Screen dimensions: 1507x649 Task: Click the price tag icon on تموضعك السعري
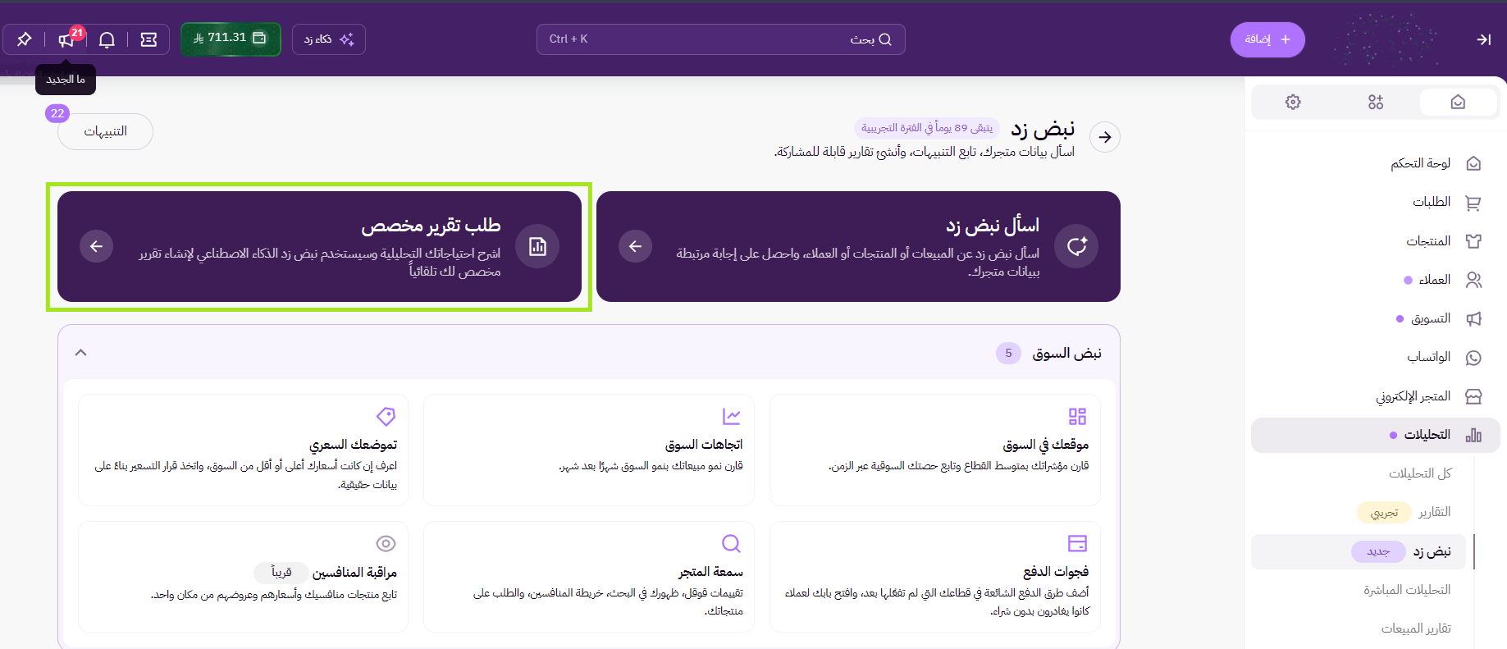386,417
